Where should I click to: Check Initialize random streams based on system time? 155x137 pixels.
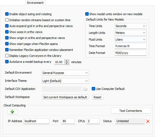(x=7, y=20)
